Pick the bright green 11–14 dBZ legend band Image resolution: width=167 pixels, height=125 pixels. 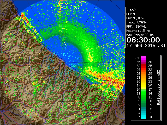coord(144,93)
